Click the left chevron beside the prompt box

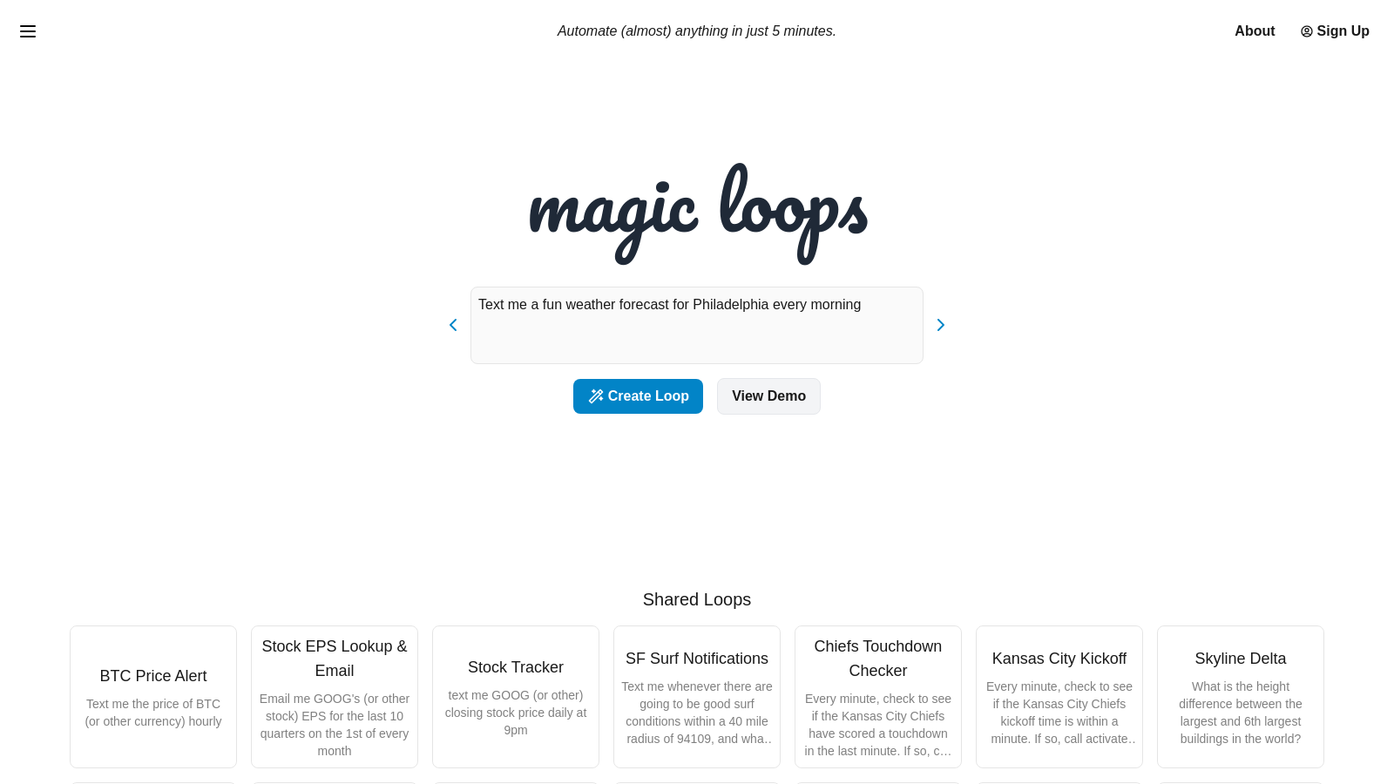click(x=453, y=325)
